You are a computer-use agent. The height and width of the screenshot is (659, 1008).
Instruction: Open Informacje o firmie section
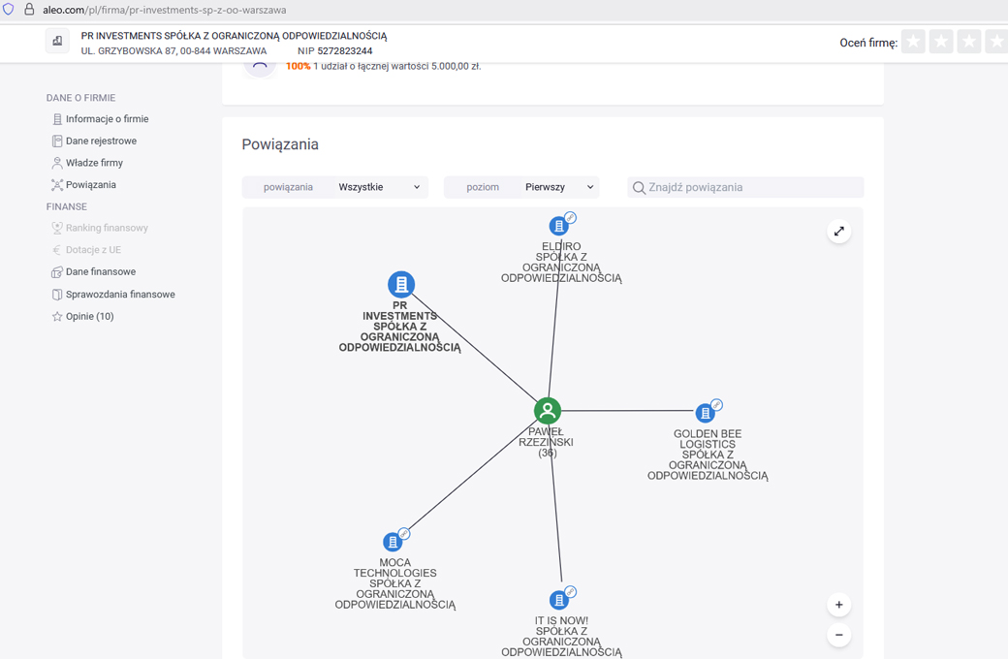pos(107,119)
